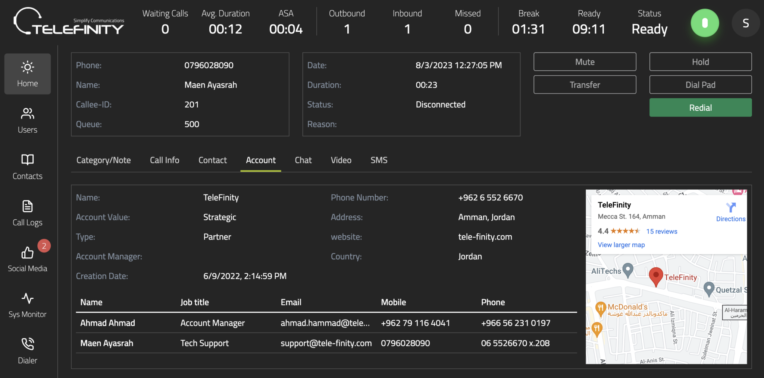Click the Maen Ayasrah contact row name
The width and height of the screenshot is (764, 378).
pyautogui.click(x=107, y=343)
